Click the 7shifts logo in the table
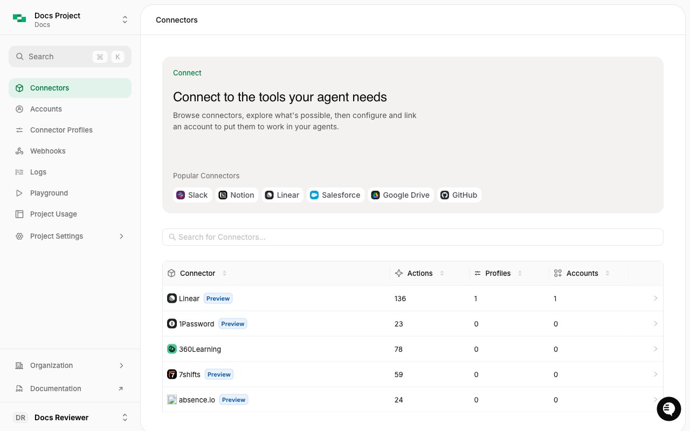 coord(172,374)
